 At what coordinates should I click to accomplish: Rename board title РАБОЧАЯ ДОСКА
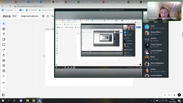(30, 16)
